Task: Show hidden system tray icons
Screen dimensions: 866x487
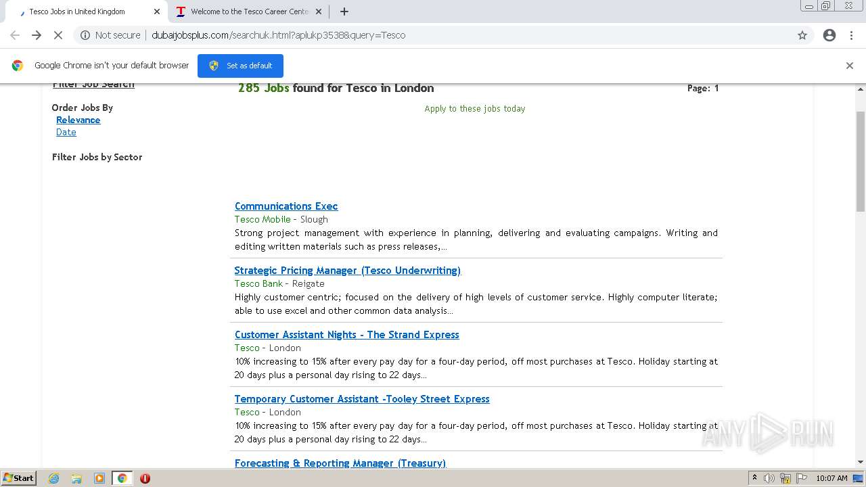Action: tap(755, 478)
